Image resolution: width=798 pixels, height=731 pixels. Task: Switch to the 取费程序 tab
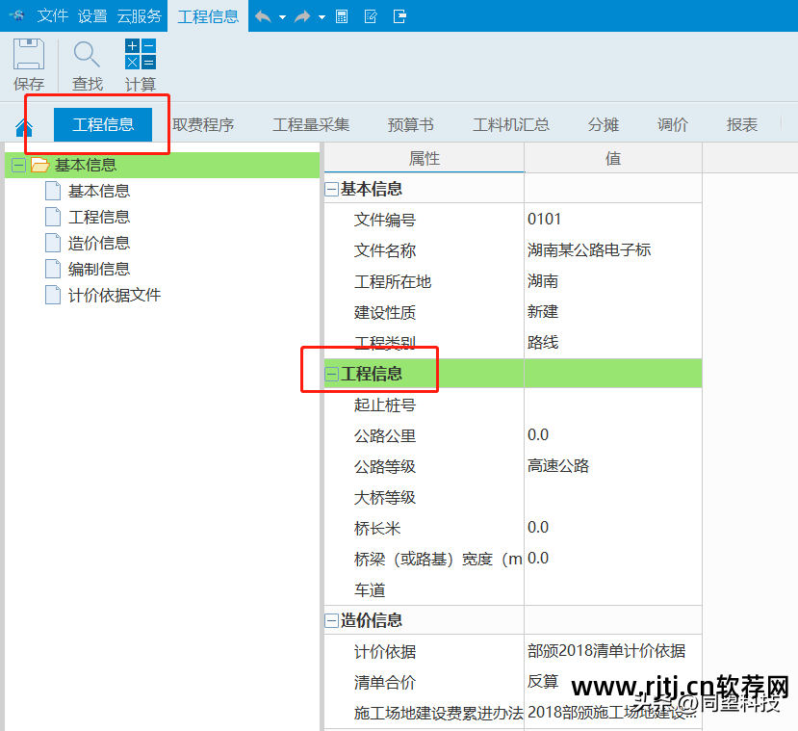203,124
